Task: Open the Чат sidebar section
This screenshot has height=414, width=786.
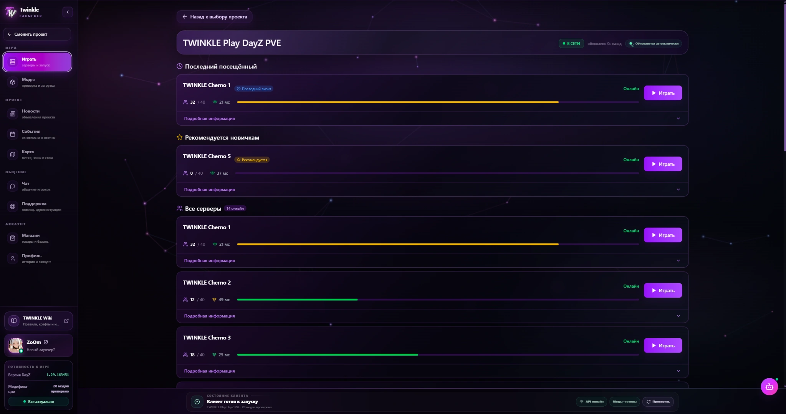Action: click(37, 186)
